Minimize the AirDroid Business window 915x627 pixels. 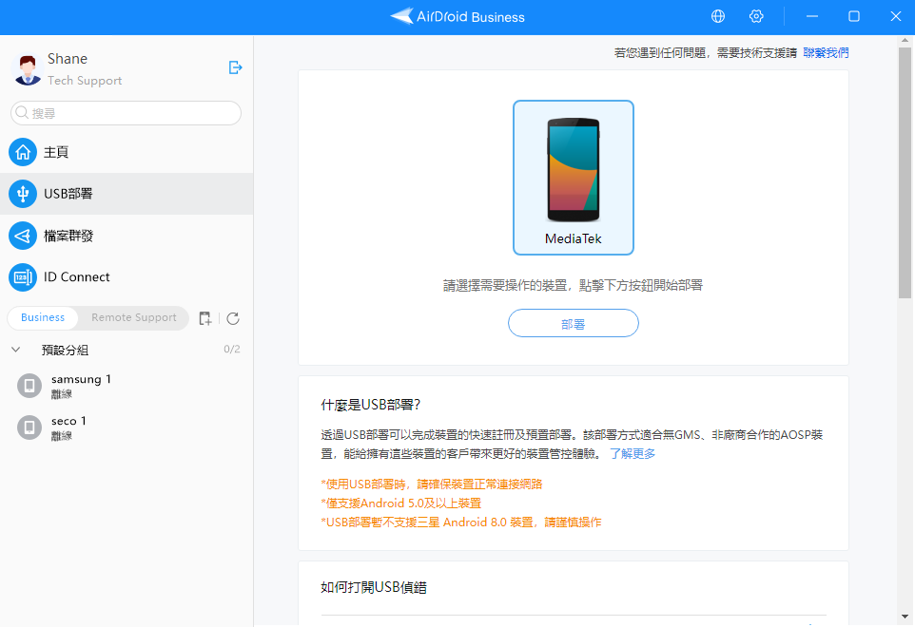811,16
